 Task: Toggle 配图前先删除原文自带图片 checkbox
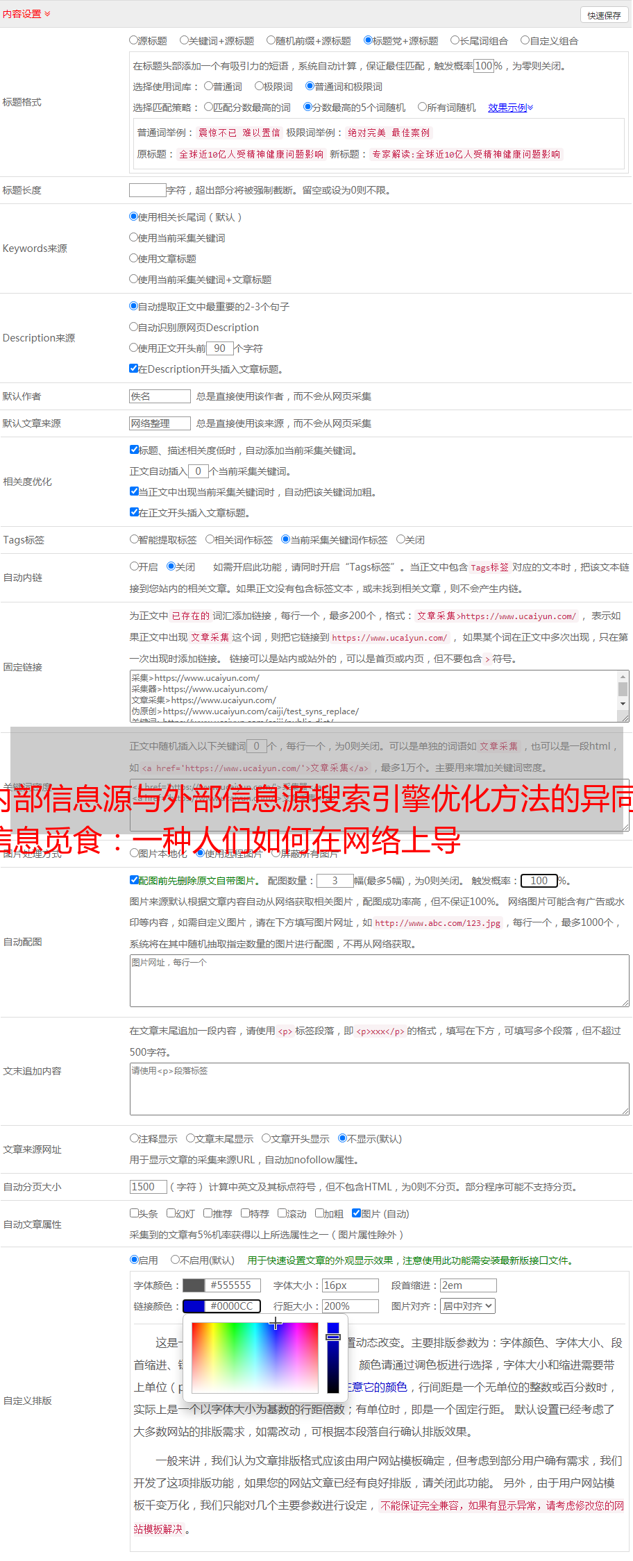point(134,880)
